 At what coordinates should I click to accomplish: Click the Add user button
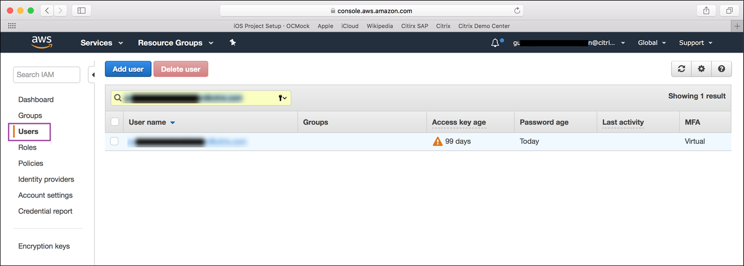click(128, 69)
